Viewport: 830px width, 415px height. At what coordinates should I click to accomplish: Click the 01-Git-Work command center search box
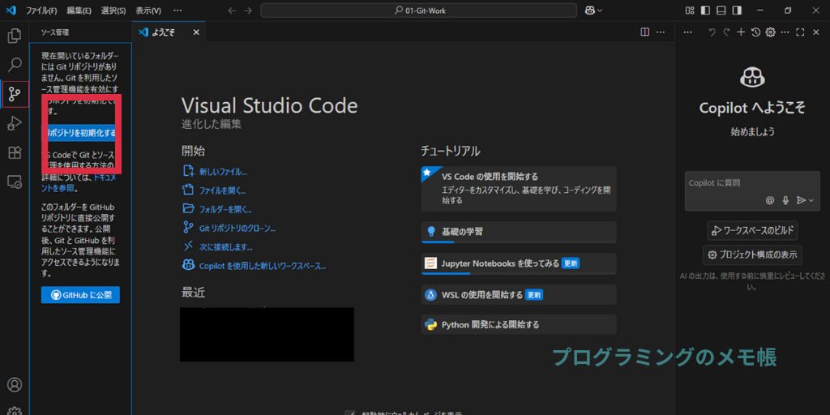tap(419, 11)
